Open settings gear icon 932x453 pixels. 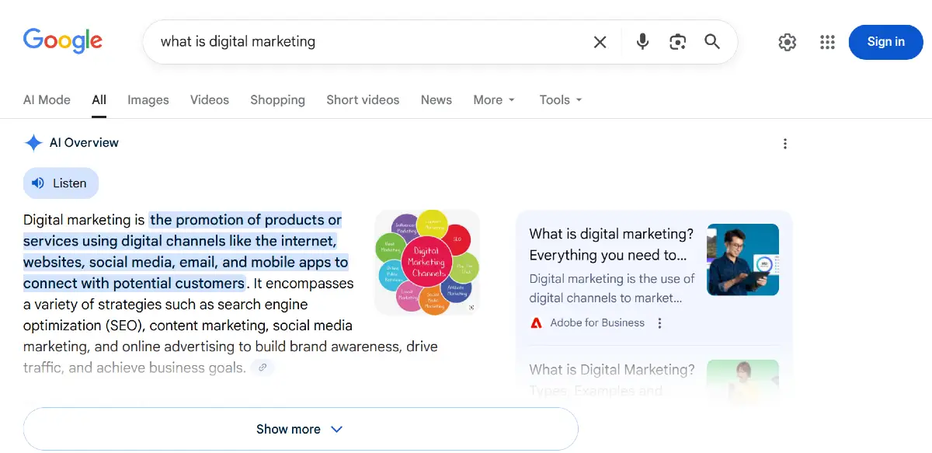[x=788, y=42]
